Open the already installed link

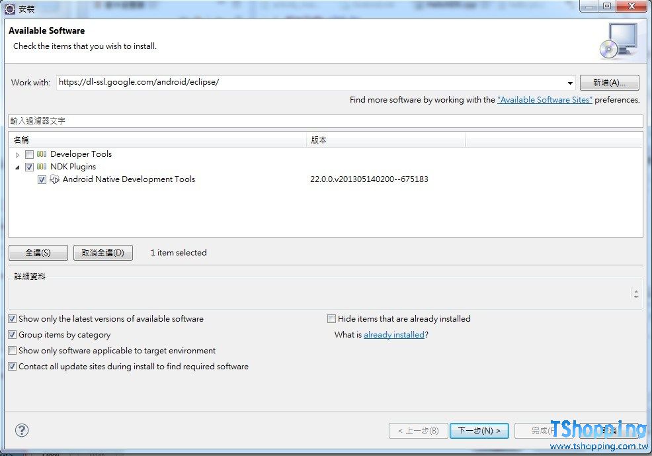click(393, 335)
